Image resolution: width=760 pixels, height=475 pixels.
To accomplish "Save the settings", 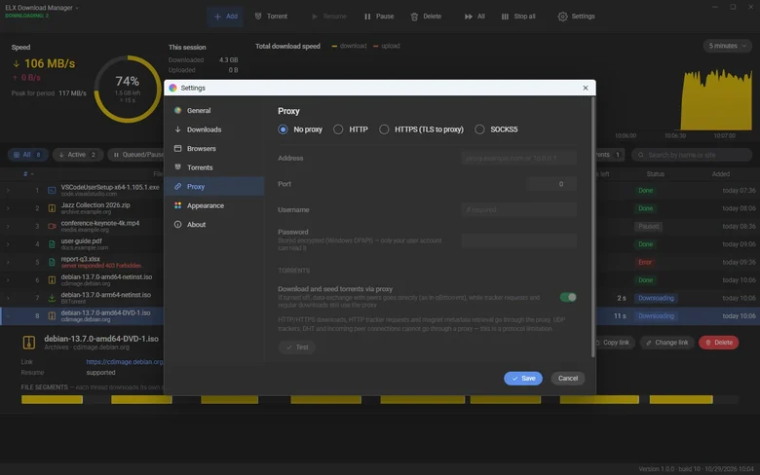I will click(x=523, y=379).
